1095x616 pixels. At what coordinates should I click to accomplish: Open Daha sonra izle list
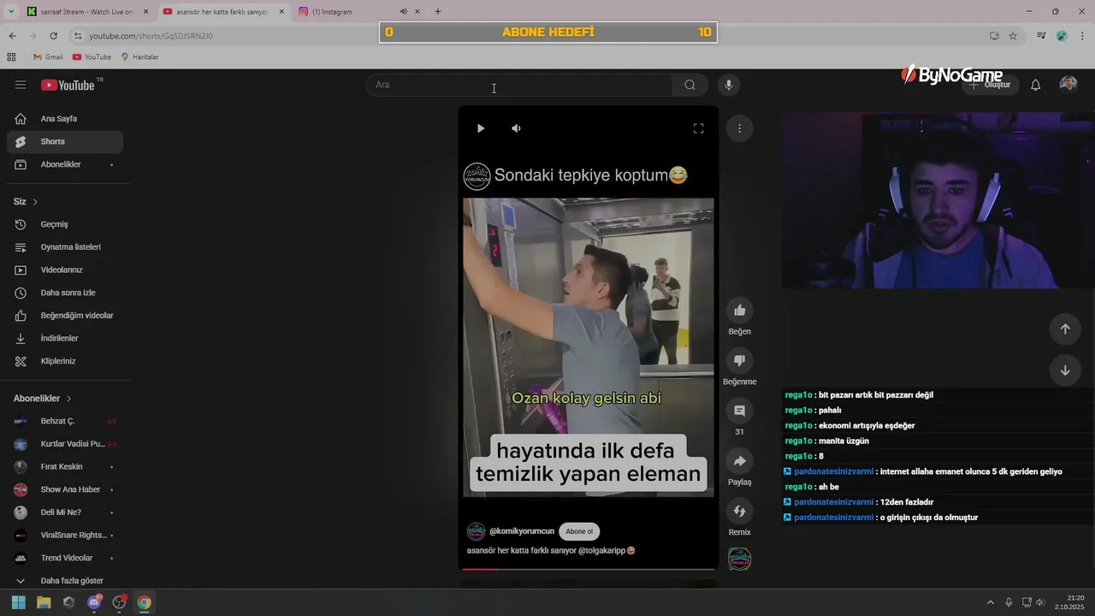coord(65,293)
